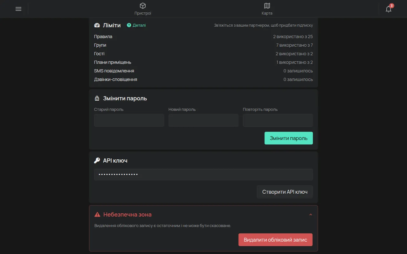Click the notification badge showing 3
The width and height of the screenshot is (407, 254).
click(x=392, y=6)
